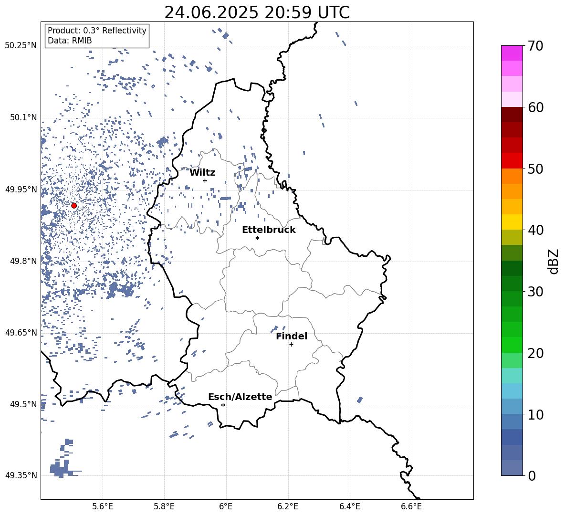Click the dark maroon swatch below 60

512,115
